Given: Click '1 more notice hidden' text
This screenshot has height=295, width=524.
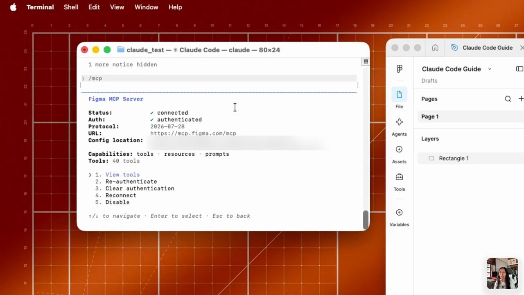Looking at the screenshot, I should pos(123,65).
